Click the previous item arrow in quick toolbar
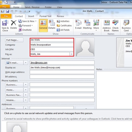 coord(21,11)
